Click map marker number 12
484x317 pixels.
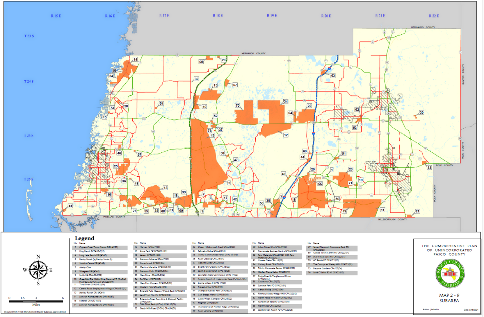[x=286, y=135]
